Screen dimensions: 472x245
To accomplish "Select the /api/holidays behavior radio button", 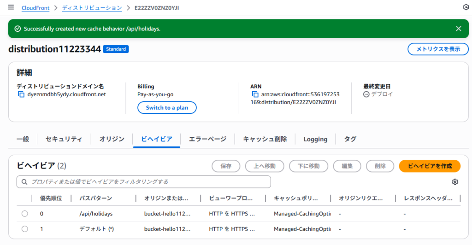I will [25, 214].
